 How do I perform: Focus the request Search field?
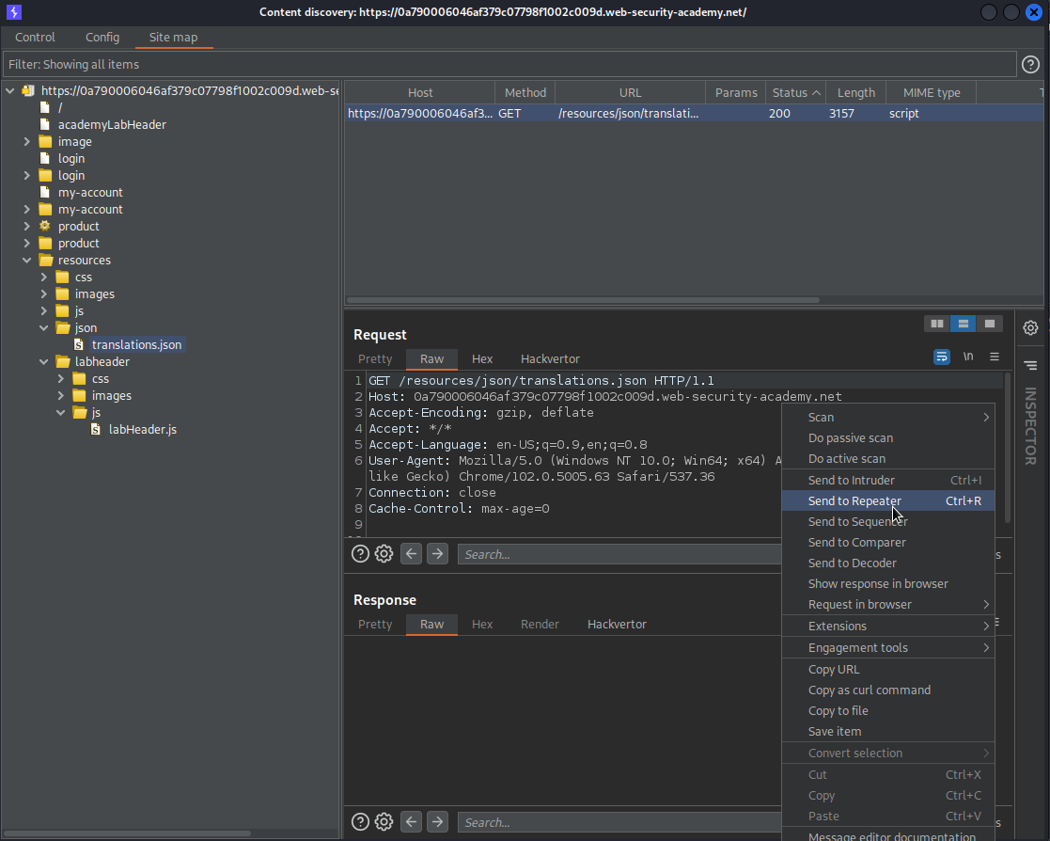619,554
